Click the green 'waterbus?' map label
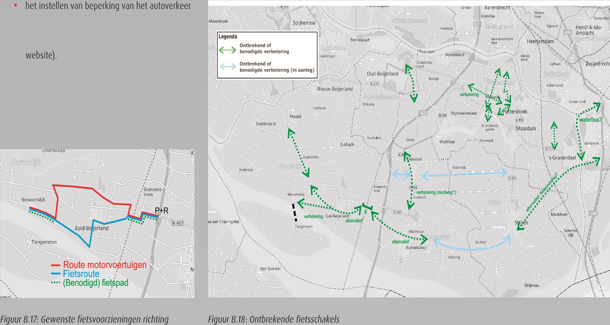Viewport: 610px width, 325px height. 590,120
